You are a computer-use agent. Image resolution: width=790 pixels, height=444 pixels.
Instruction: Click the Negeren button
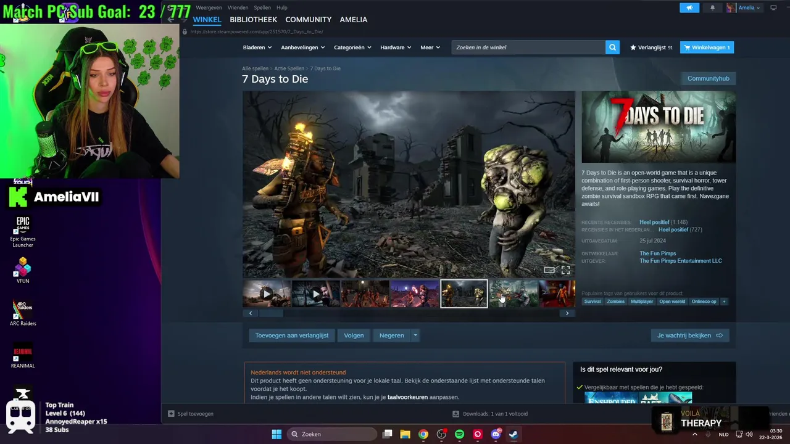pos(392,335)
